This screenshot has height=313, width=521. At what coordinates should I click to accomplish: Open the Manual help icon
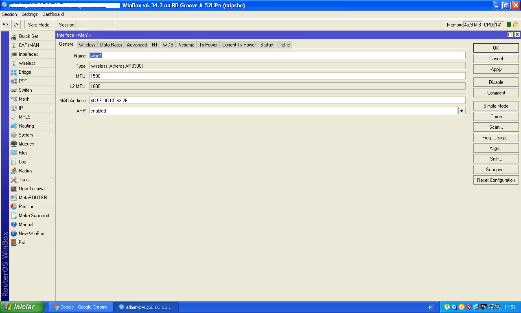(14, 225)
